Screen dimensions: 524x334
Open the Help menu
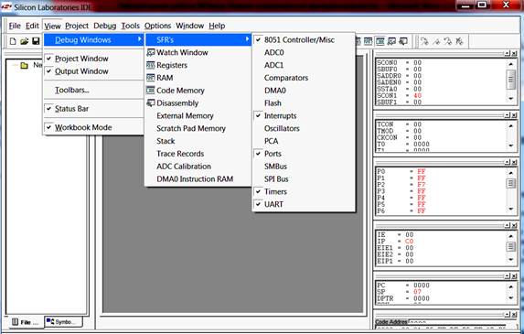point(217,26)
